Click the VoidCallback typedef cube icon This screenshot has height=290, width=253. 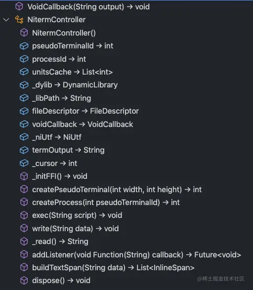tap(19, 6)
